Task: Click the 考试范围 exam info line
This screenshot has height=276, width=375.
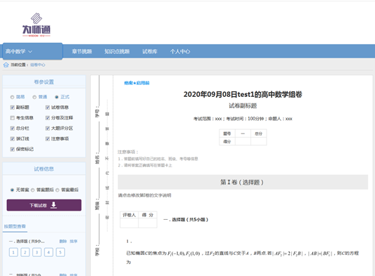Action: pos(243,119)
